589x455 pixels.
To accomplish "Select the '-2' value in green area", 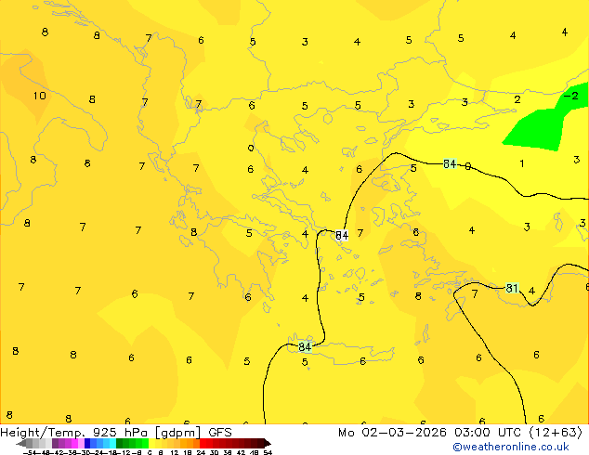I will (571, 96).
